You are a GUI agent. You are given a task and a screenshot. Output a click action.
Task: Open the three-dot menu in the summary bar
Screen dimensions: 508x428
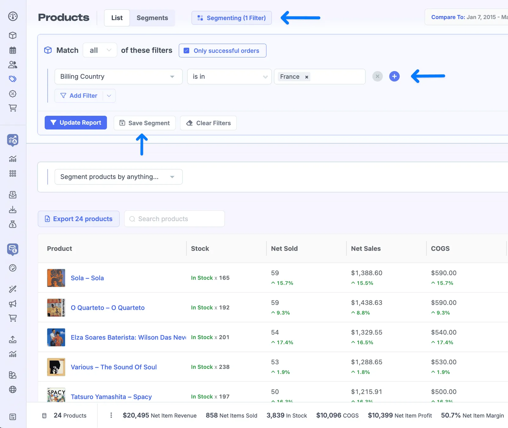point(111,415)
